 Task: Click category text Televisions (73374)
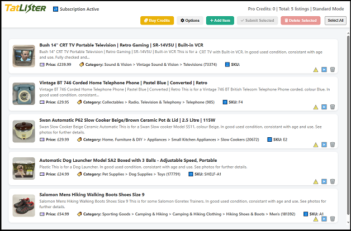[200, 65]
